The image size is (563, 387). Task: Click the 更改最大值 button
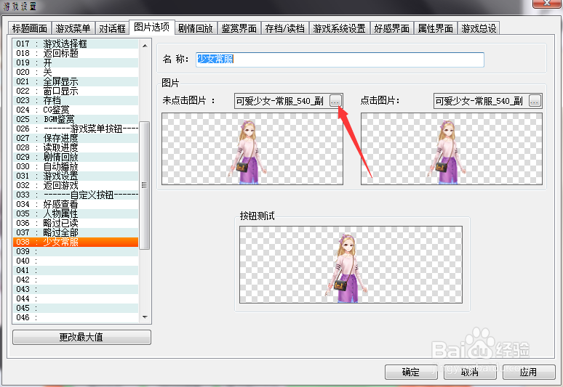(x=81, y=337)
